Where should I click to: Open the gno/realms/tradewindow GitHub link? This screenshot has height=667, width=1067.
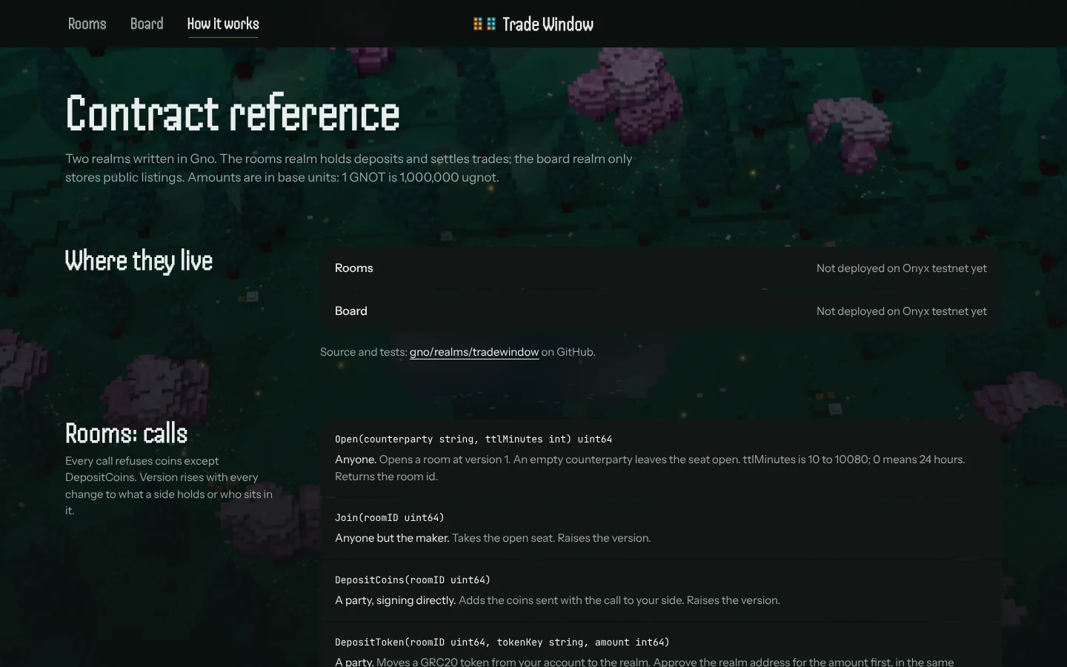tap(474, 352)
